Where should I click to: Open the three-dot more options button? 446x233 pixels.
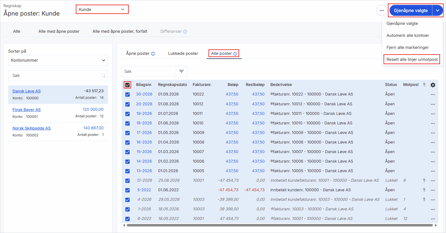click(x=382, y=11)
